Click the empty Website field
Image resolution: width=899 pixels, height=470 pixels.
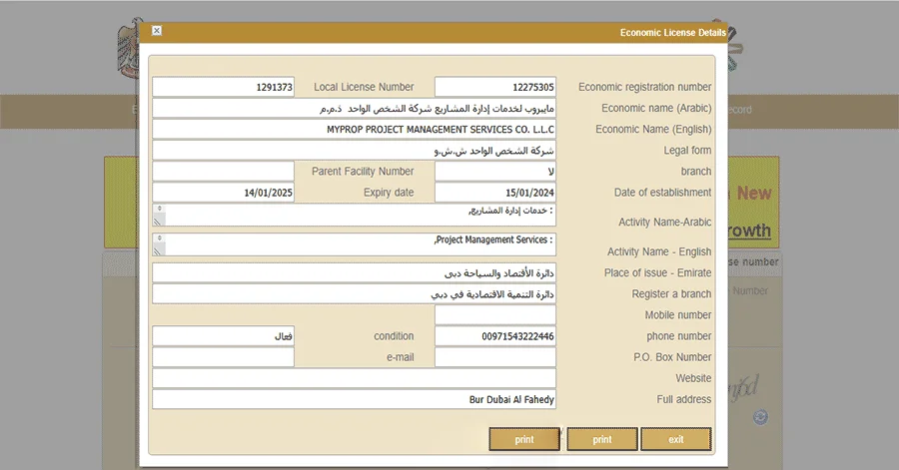(x=354, y=378)
